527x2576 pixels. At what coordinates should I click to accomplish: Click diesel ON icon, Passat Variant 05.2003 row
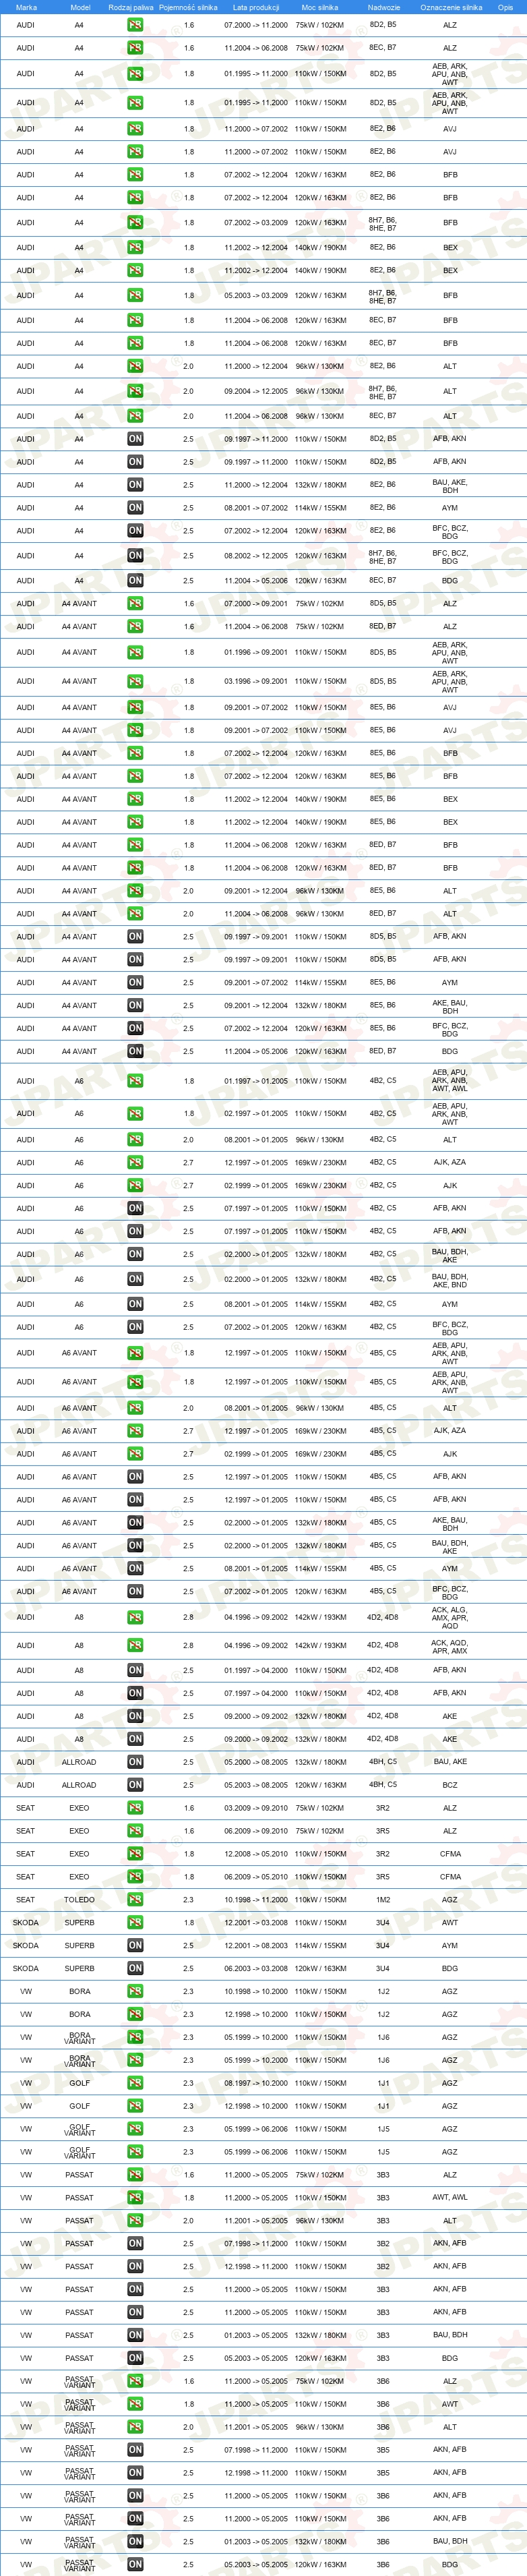pyautogui.click(x=135, y=2564)
